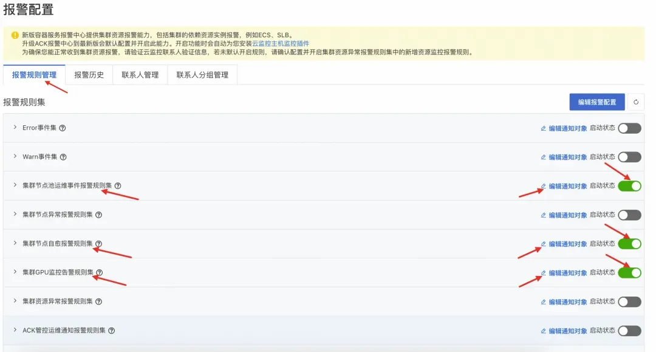The width and height of the screenshot is (656, 352).
Task: Disable the 集群GPU监控告警规则集 switch
Action: click(630, 272)
